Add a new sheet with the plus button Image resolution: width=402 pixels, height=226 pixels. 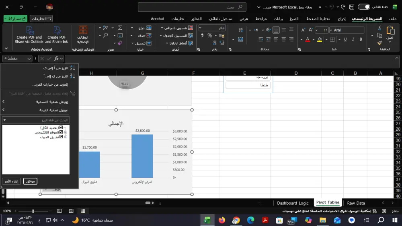[x=259, y=203]
